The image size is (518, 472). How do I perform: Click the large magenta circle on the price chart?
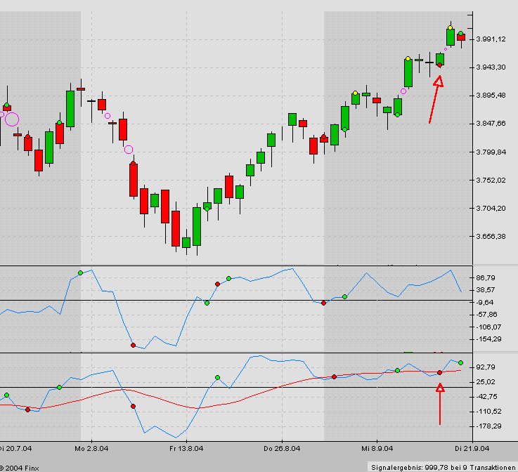click(x=12, y=119)
